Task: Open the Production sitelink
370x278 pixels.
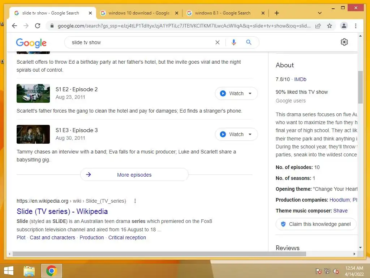Action: tap(91, 237)
